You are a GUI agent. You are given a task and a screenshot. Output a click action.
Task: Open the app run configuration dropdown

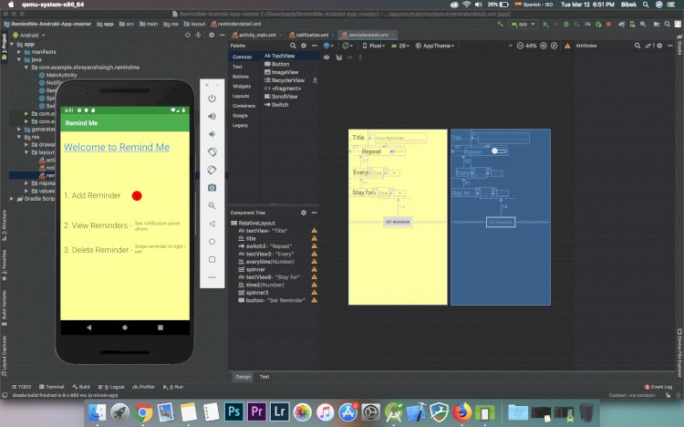point(523,25)
